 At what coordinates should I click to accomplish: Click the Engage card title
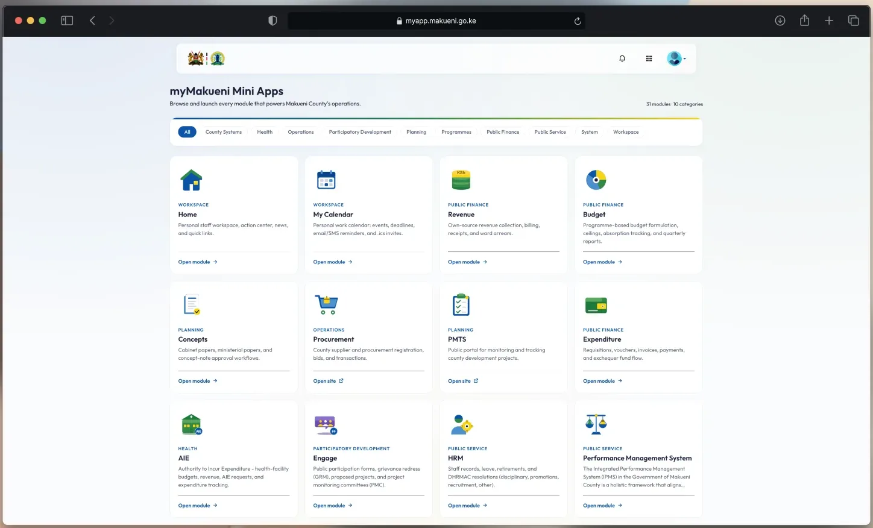(x=325, y=459)
